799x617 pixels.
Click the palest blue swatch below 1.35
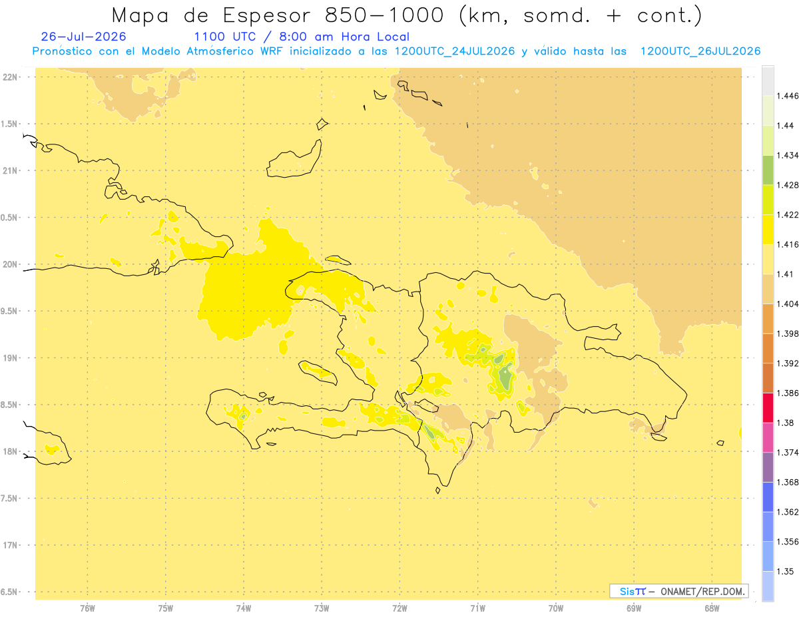768,586
